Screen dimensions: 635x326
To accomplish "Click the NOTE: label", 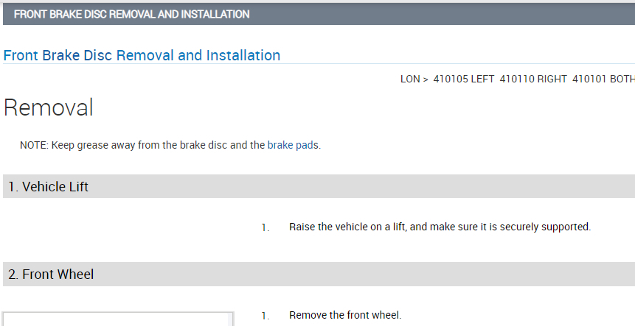I will [34, 145].
